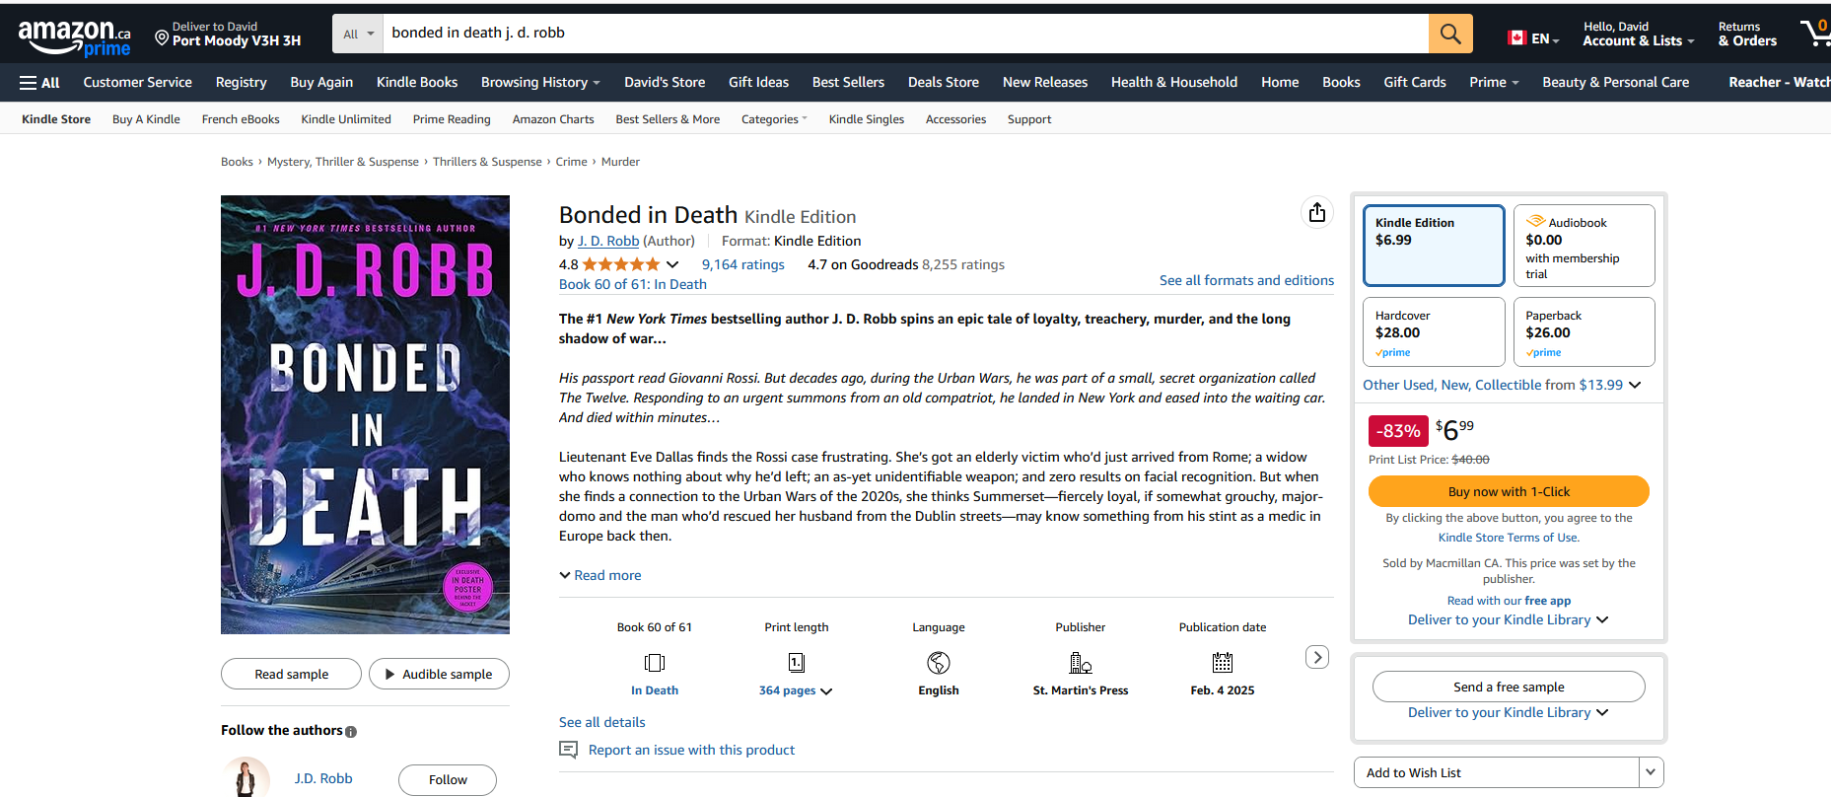Select the Kindle Edition format option
The image size is (1831, 797).
point(1433,245)
